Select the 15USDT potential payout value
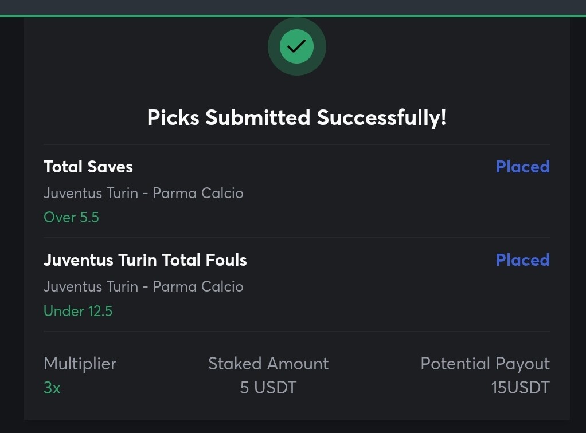 520,388
